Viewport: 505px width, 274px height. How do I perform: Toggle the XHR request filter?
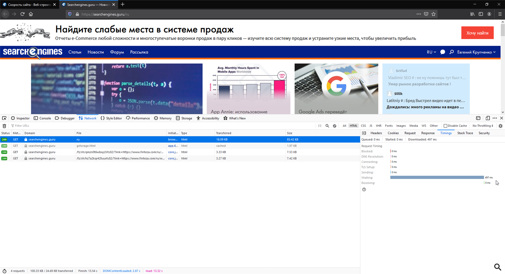(378, 126)
